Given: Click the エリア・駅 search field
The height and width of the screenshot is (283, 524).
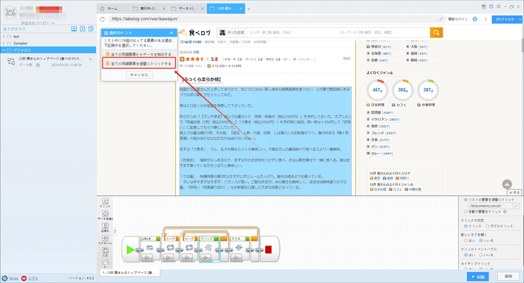Looking at the screenshot, I should pyautogui.click(x=292, y=32).
